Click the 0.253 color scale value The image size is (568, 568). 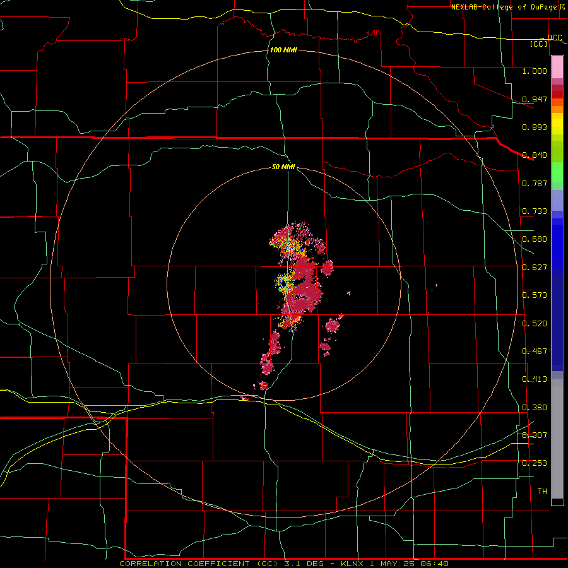535,463
